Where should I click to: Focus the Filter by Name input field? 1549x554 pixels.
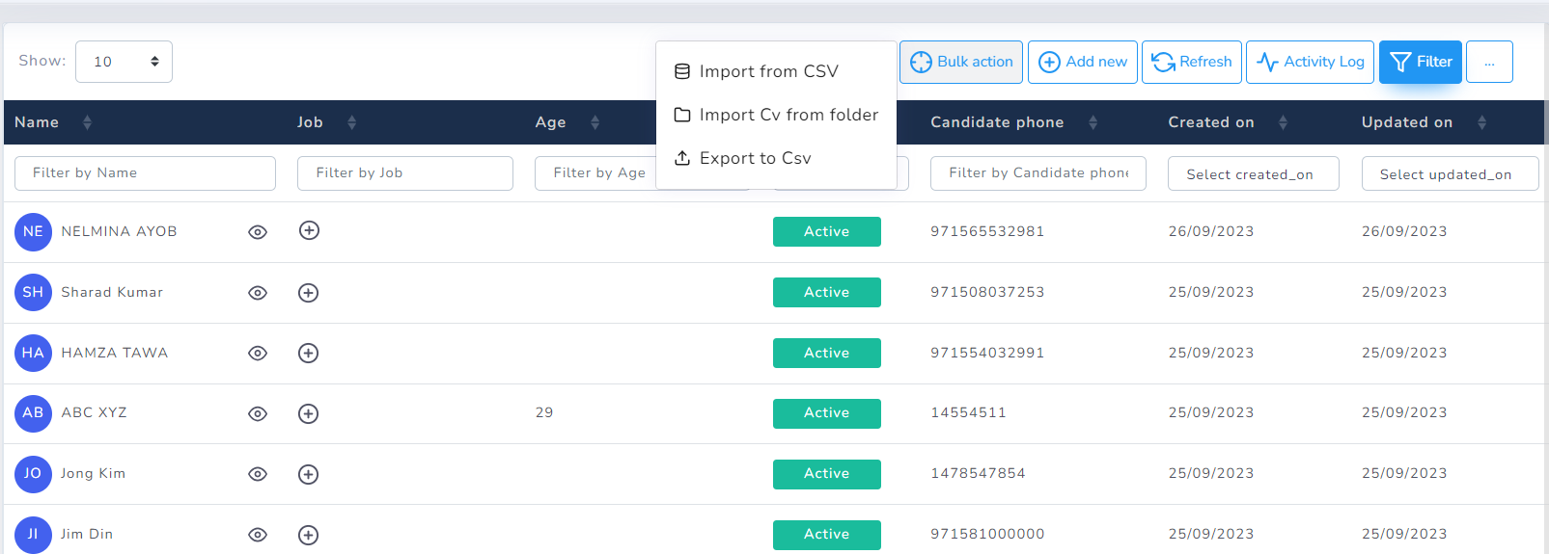tap(145, 173)
